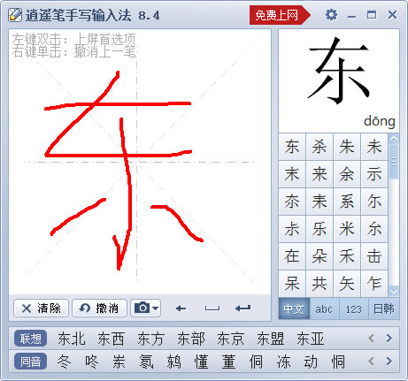Open settings with the gear icon
The width and height of the screenshot is (408, 381).
tap(331, 14)
